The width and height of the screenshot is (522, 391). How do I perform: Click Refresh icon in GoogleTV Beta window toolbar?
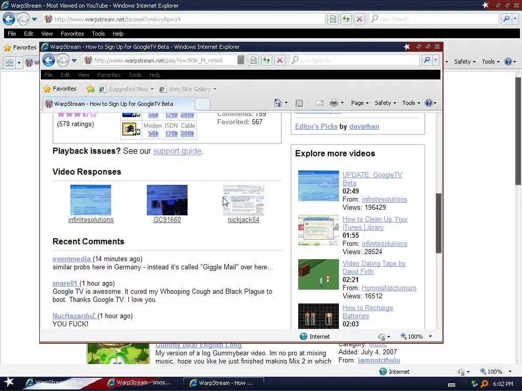coord(267,60)
